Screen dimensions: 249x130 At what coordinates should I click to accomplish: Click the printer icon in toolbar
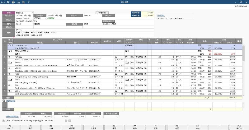(x=13, y=2)
